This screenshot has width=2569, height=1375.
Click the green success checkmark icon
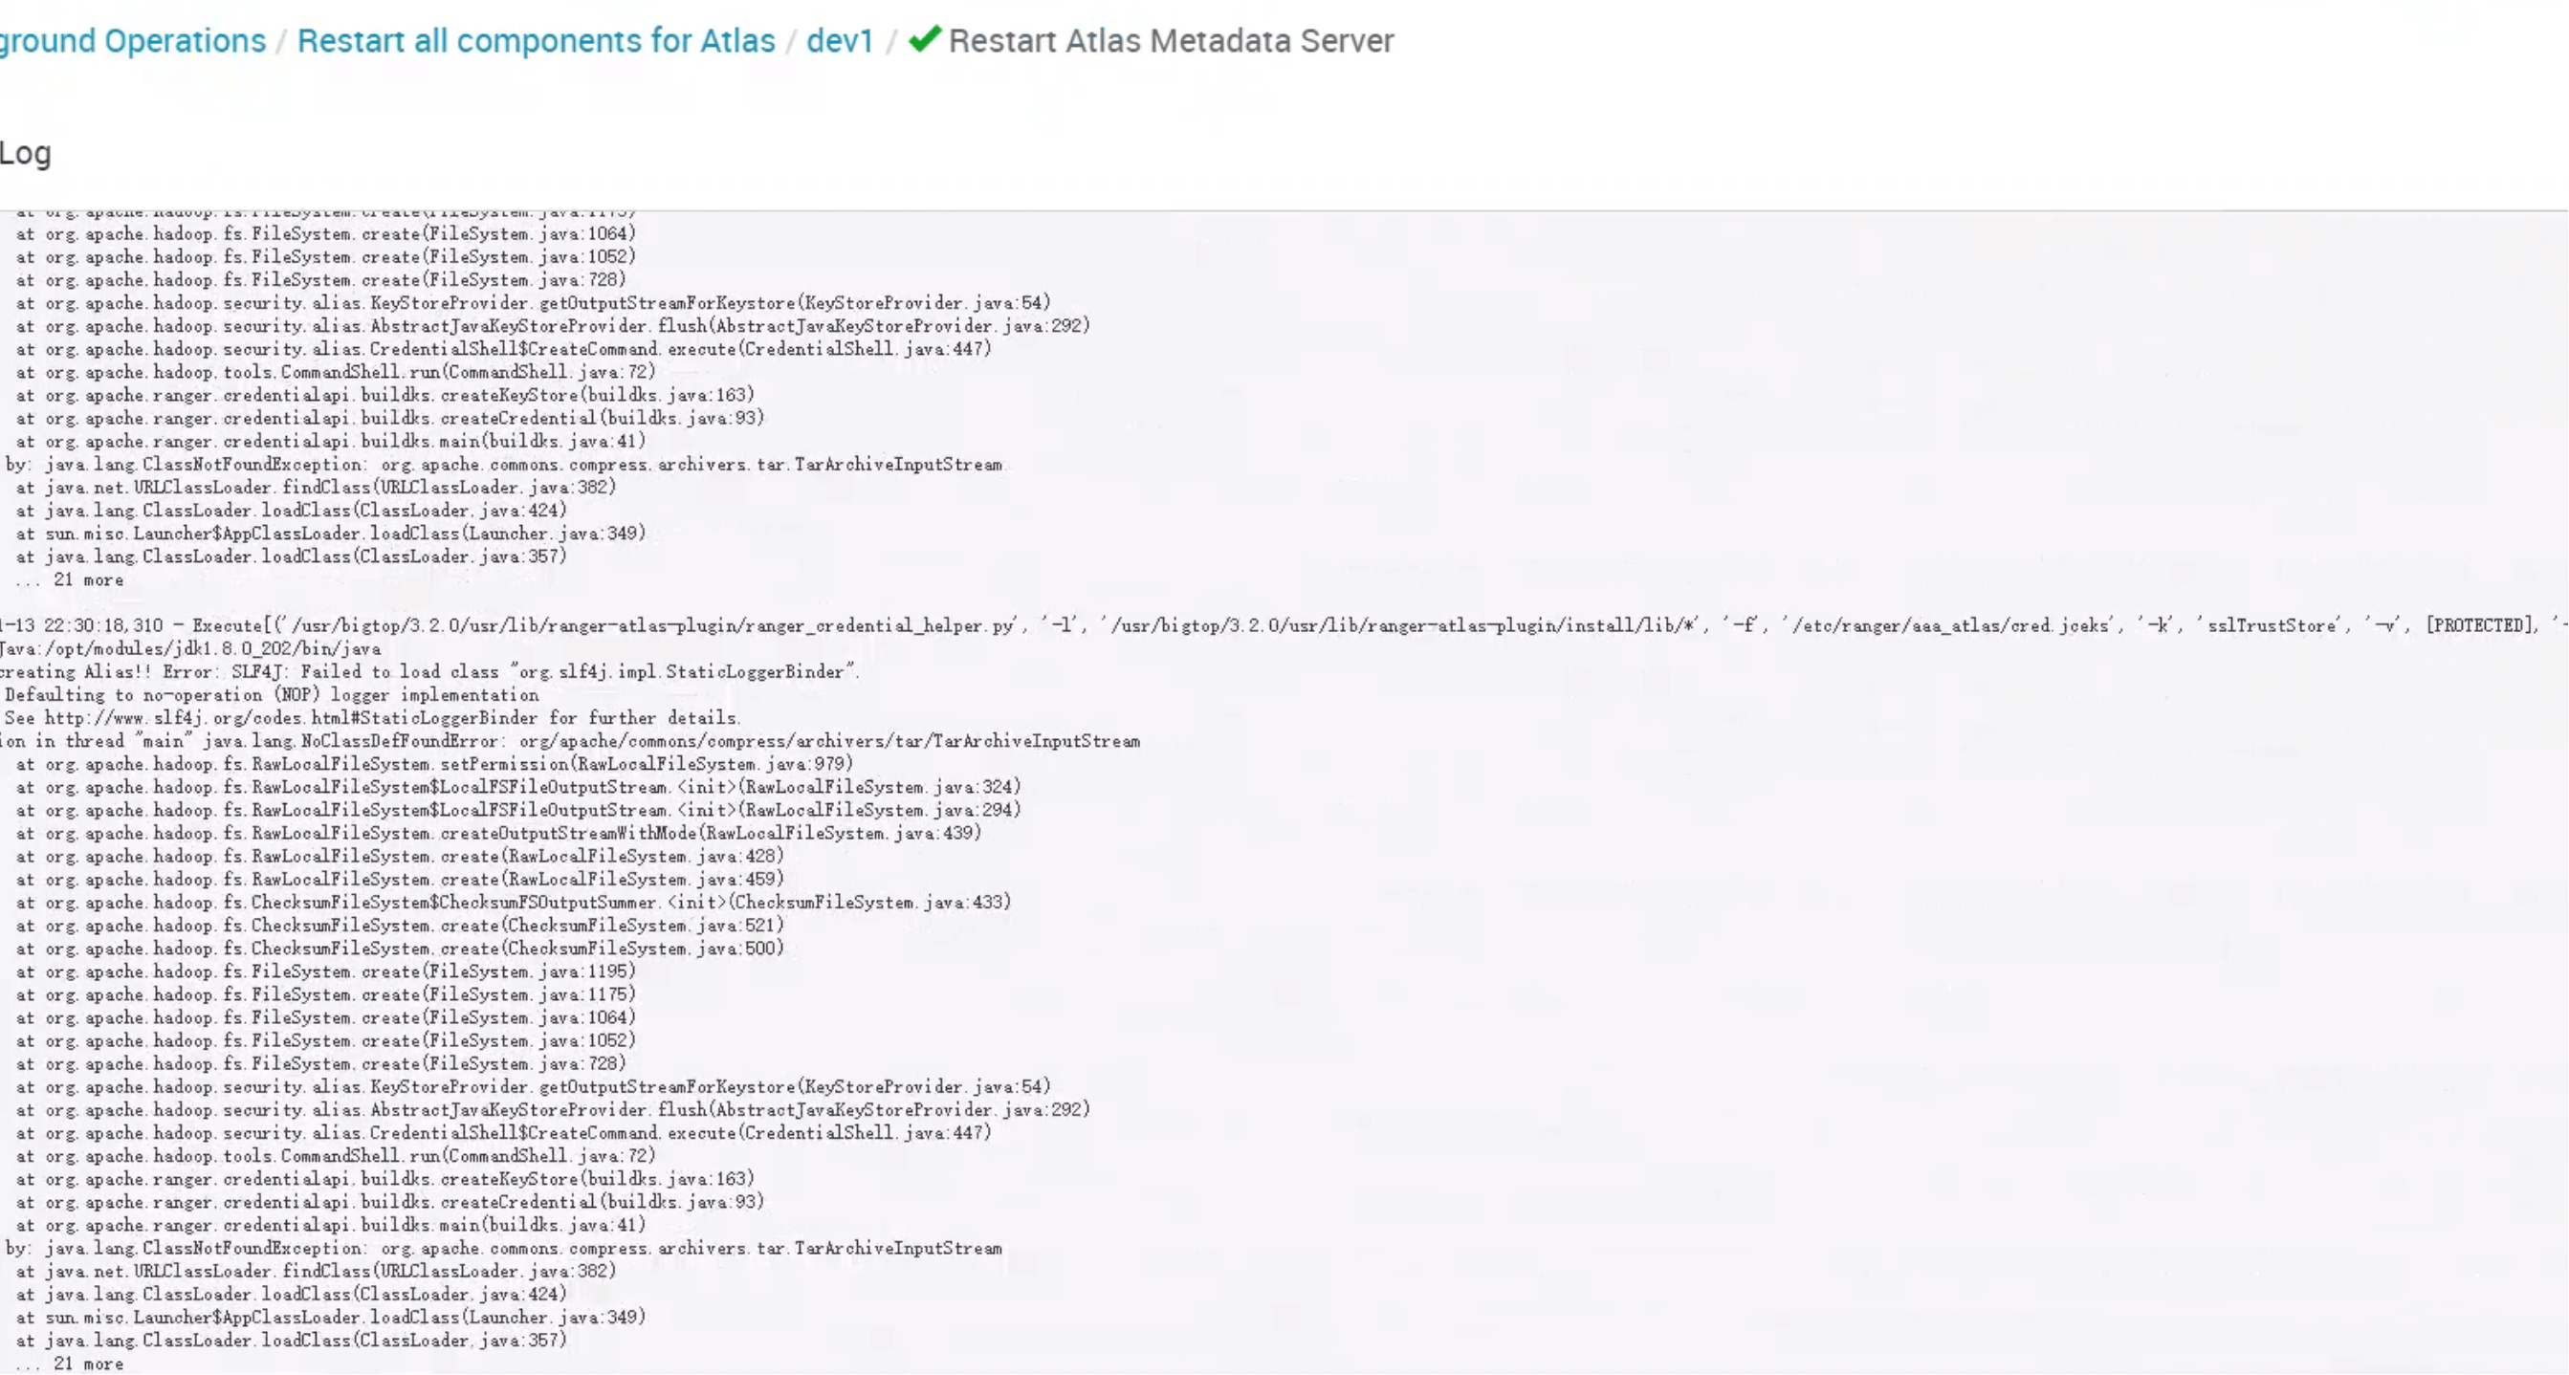[x=925, y=40]
